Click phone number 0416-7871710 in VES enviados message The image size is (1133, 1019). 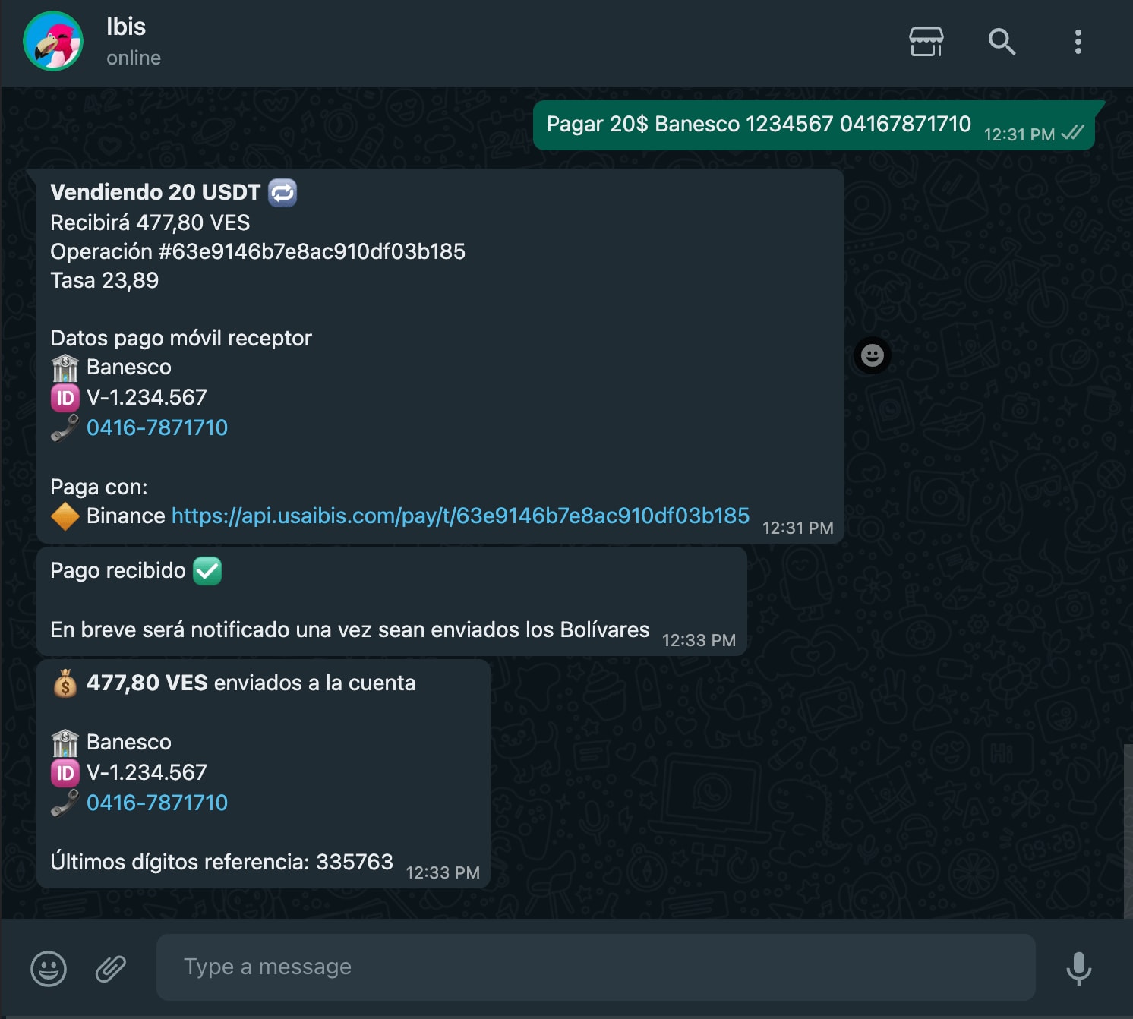point(157,803)
